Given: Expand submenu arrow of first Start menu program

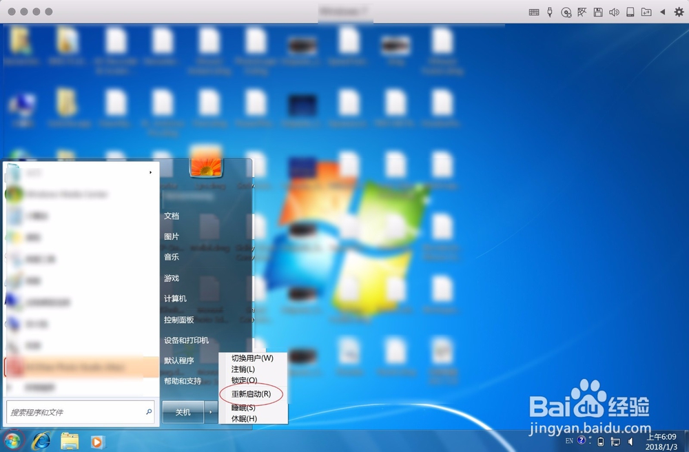Looking at the screenshot, I should point(151,173).
